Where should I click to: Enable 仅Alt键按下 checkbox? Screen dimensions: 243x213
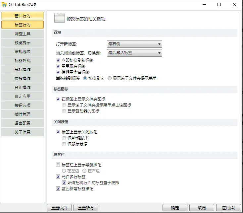(x=64, y=138)
